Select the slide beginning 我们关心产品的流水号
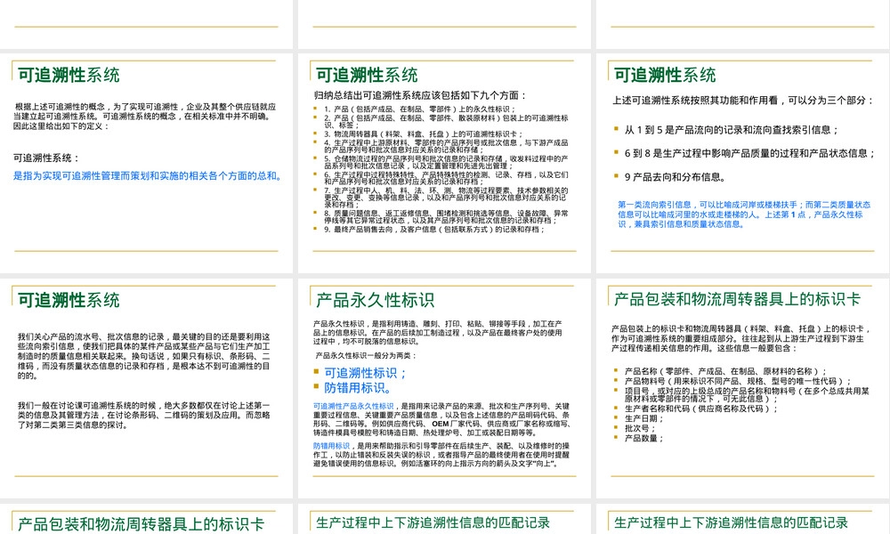The width and height of the screenshot is (890, 534). [146, 388]
